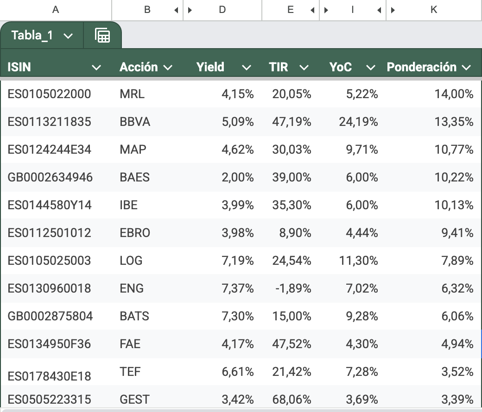Select the BAES ticker cell
The width and height of the screenshot is (482, 412).
tap(147, 177)
